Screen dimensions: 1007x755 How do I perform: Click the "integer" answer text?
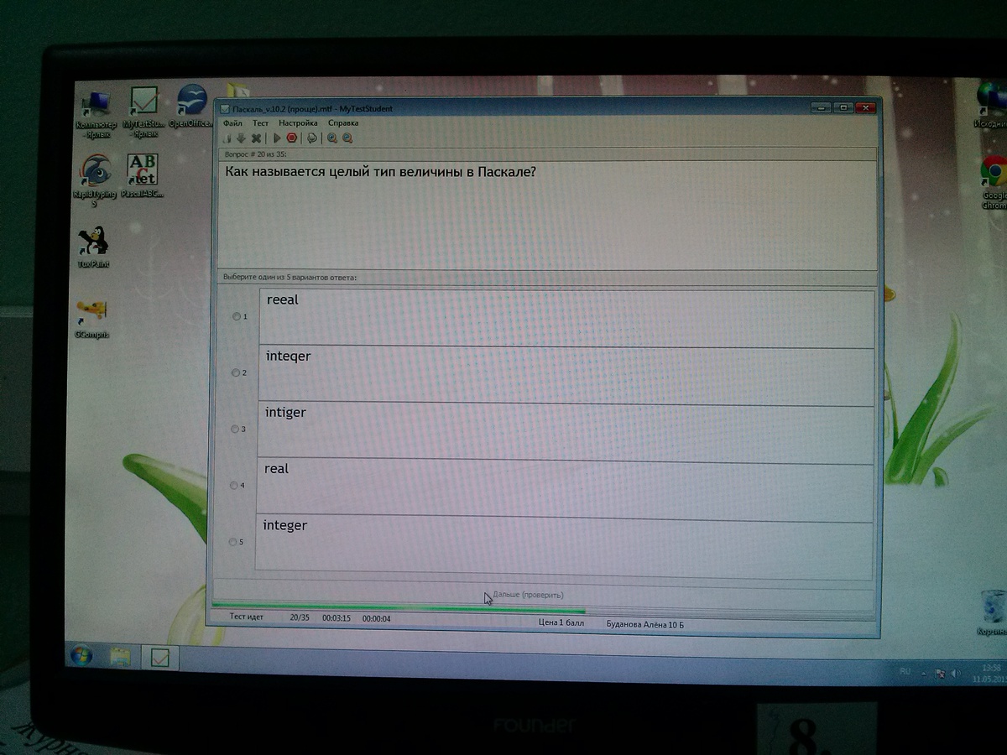click(284, 526)
